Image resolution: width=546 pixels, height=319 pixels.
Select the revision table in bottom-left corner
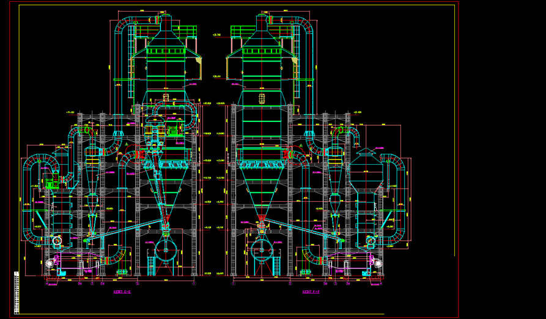[16, 291]
